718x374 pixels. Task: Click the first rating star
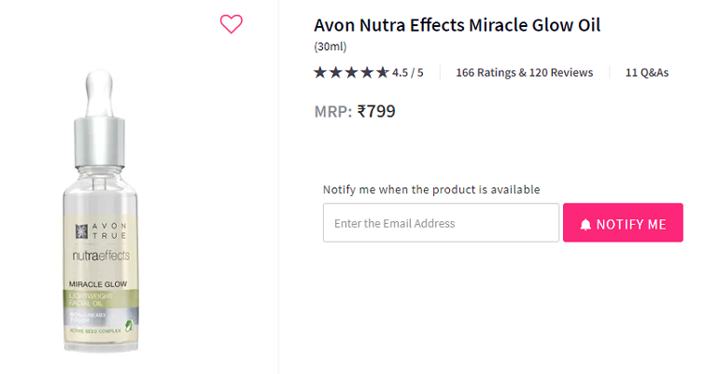point(320,73)
